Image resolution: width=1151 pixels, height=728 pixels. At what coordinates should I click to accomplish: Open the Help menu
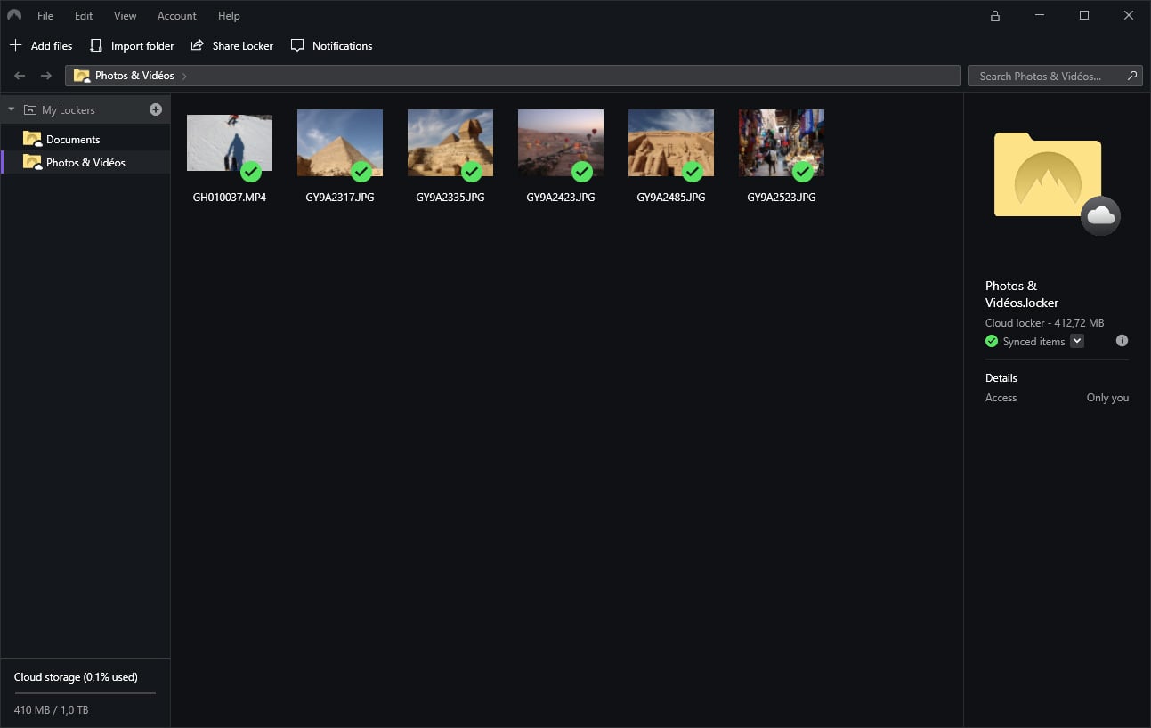pyautogui.click(x=229, y=16)
